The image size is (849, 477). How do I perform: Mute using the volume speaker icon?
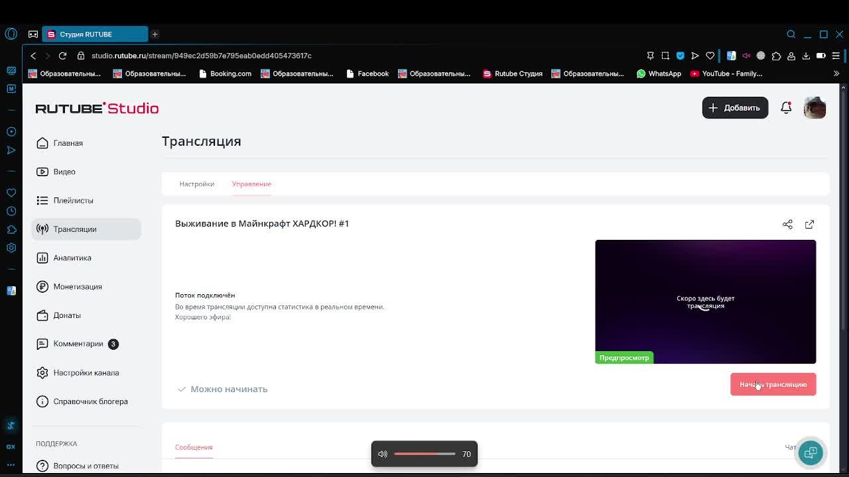(383, 454)
